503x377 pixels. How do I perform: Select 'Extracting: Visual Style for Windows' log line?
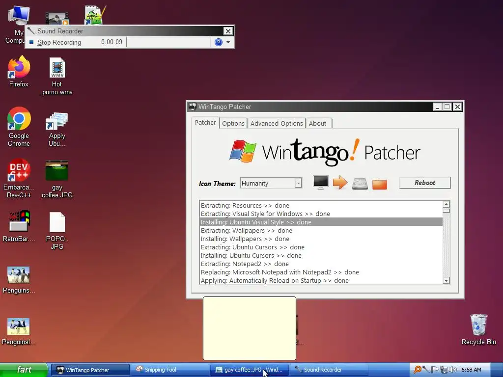click(x=321, y=214)
